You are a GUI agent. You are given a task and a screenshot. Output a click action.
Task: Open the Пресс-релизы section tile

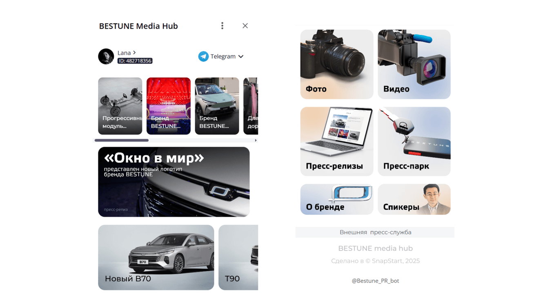(x=337, y=142)
